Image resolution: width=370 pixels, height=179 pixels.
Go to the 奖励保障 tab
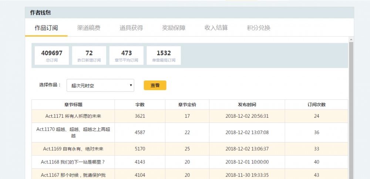pos(174,28)
